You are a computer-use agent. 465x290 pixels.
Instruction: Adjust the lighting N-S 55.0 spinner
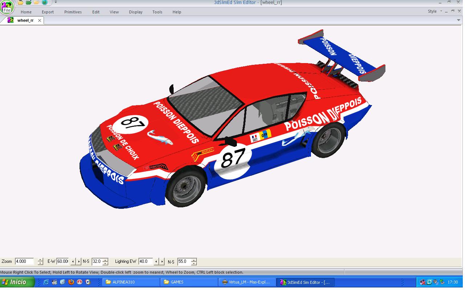point(194,261)
